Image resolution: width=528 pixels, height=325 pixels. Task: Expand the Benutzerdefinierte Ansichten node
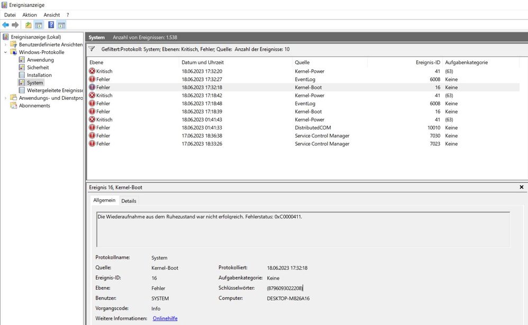click(6, 45)
